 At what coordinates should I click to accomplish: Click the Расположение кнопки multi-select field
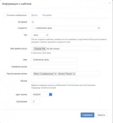click(x=66, y=74)
